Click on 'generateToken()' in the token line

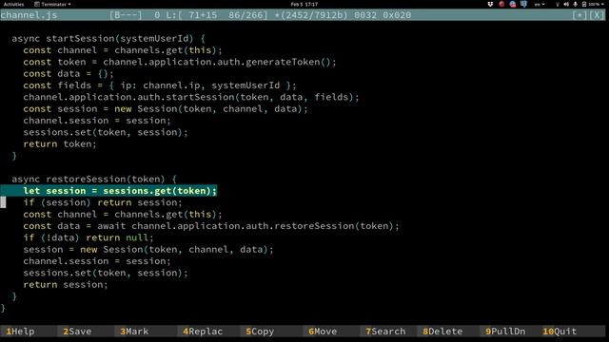(x=287, y=62)
